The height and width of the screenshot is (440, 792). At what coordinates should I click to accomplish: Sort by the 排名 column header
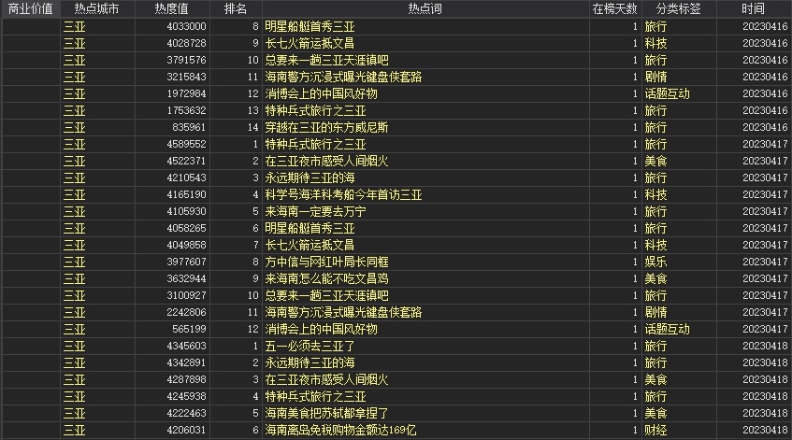(237, 8)
